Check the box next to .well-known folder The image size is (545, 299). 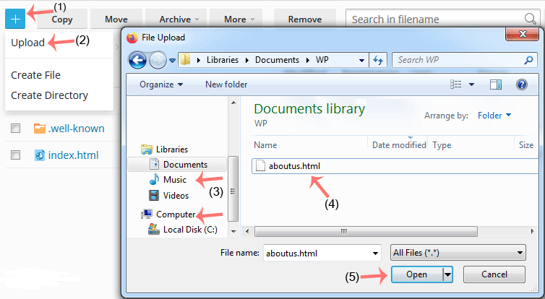[x=15, y=129]
